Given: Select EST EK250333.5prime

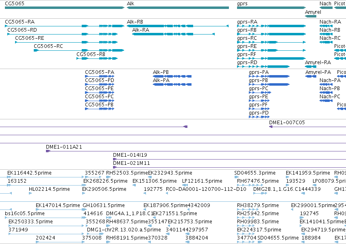Looking at the screenshot, I should pos(30,222).
